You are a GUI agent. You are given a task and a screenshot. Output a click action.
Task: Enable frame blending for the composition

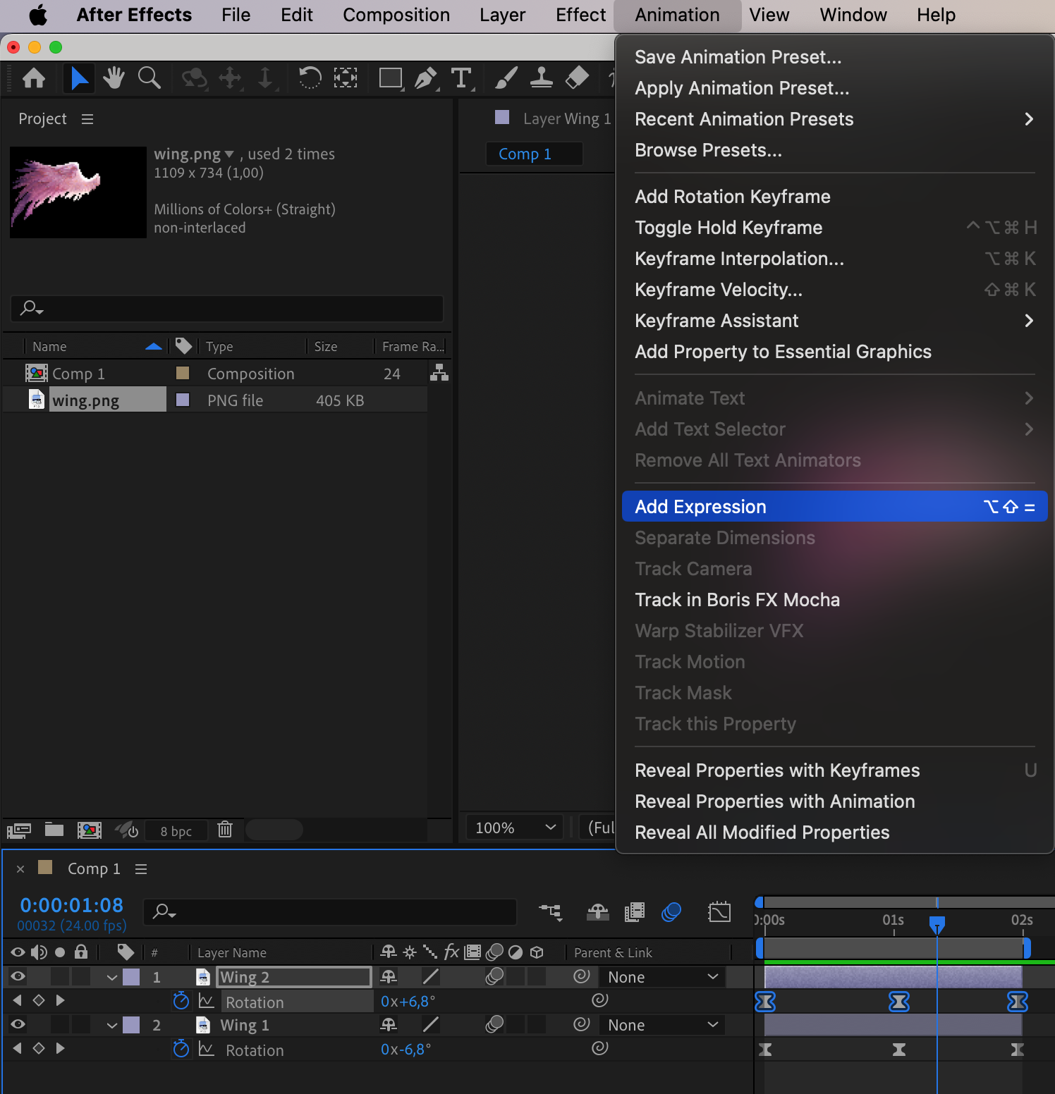(x=635, y=912)
